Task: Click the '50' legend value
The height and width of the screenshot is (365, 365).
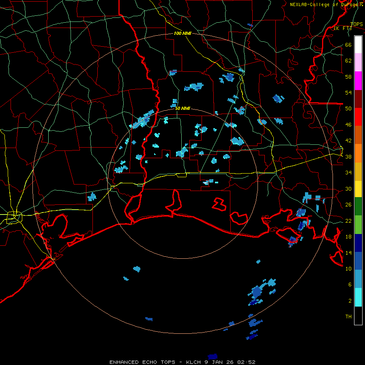Action: click(x=348, y=109)
